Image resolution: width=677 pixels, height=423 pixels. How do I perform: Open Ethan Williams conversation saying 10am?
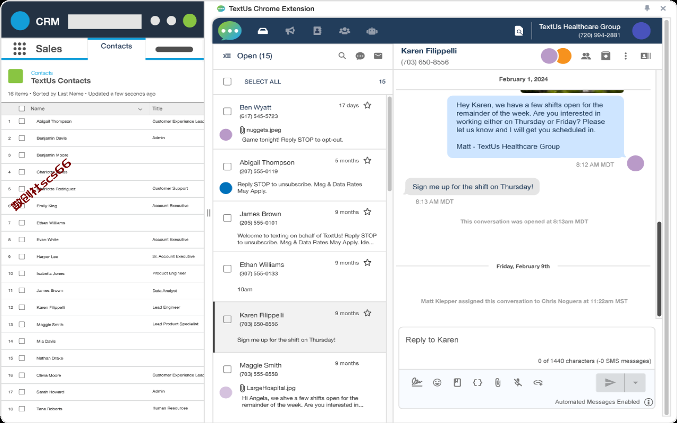tap(299, 277)
